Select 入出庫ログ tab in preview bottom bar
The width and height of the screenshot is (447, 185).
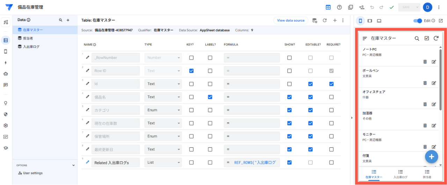pyautogui.click(x=400, y=174)
